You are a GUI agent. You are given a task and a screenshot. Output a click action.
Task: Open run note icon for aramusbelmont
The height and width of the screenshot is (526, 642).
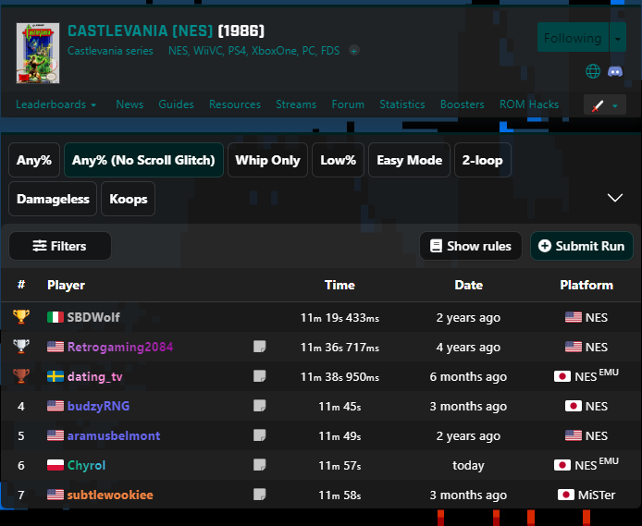coord(259,435)
